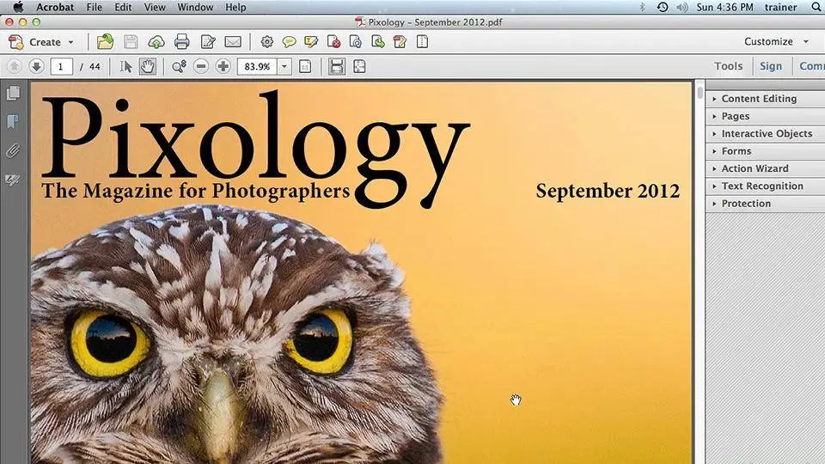Open Page Thumbnails sidebar panel

pyautogui.click(x=13, y=93)
